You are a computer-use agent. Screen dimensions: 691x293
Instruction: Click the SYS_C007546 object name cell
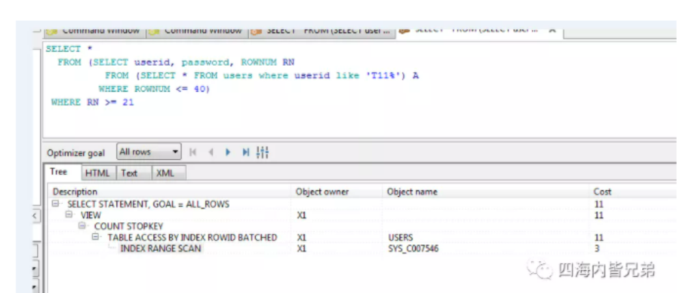[x=413, y=249]
